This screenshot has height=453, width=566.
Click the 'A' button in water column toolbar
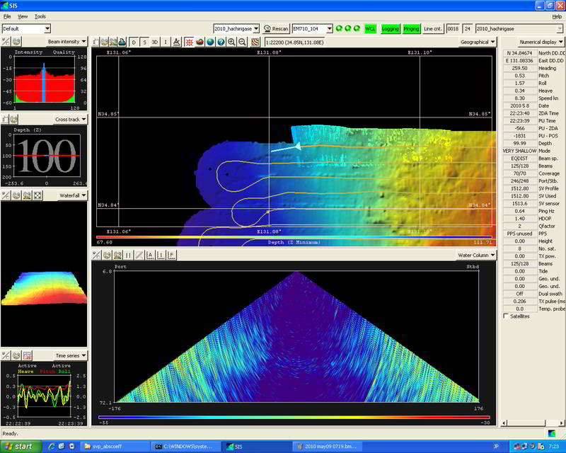pyautogui.click(x=150, y=255)
